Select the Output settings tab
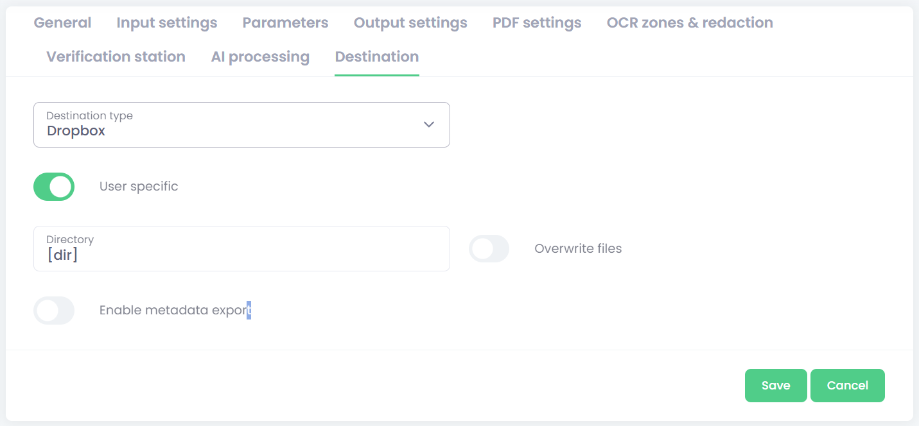 [x=410, y=23]
